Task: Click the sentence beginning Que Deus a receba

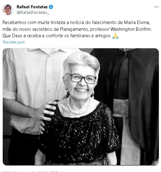Action: pyautogui.click(x=57, y=36)
